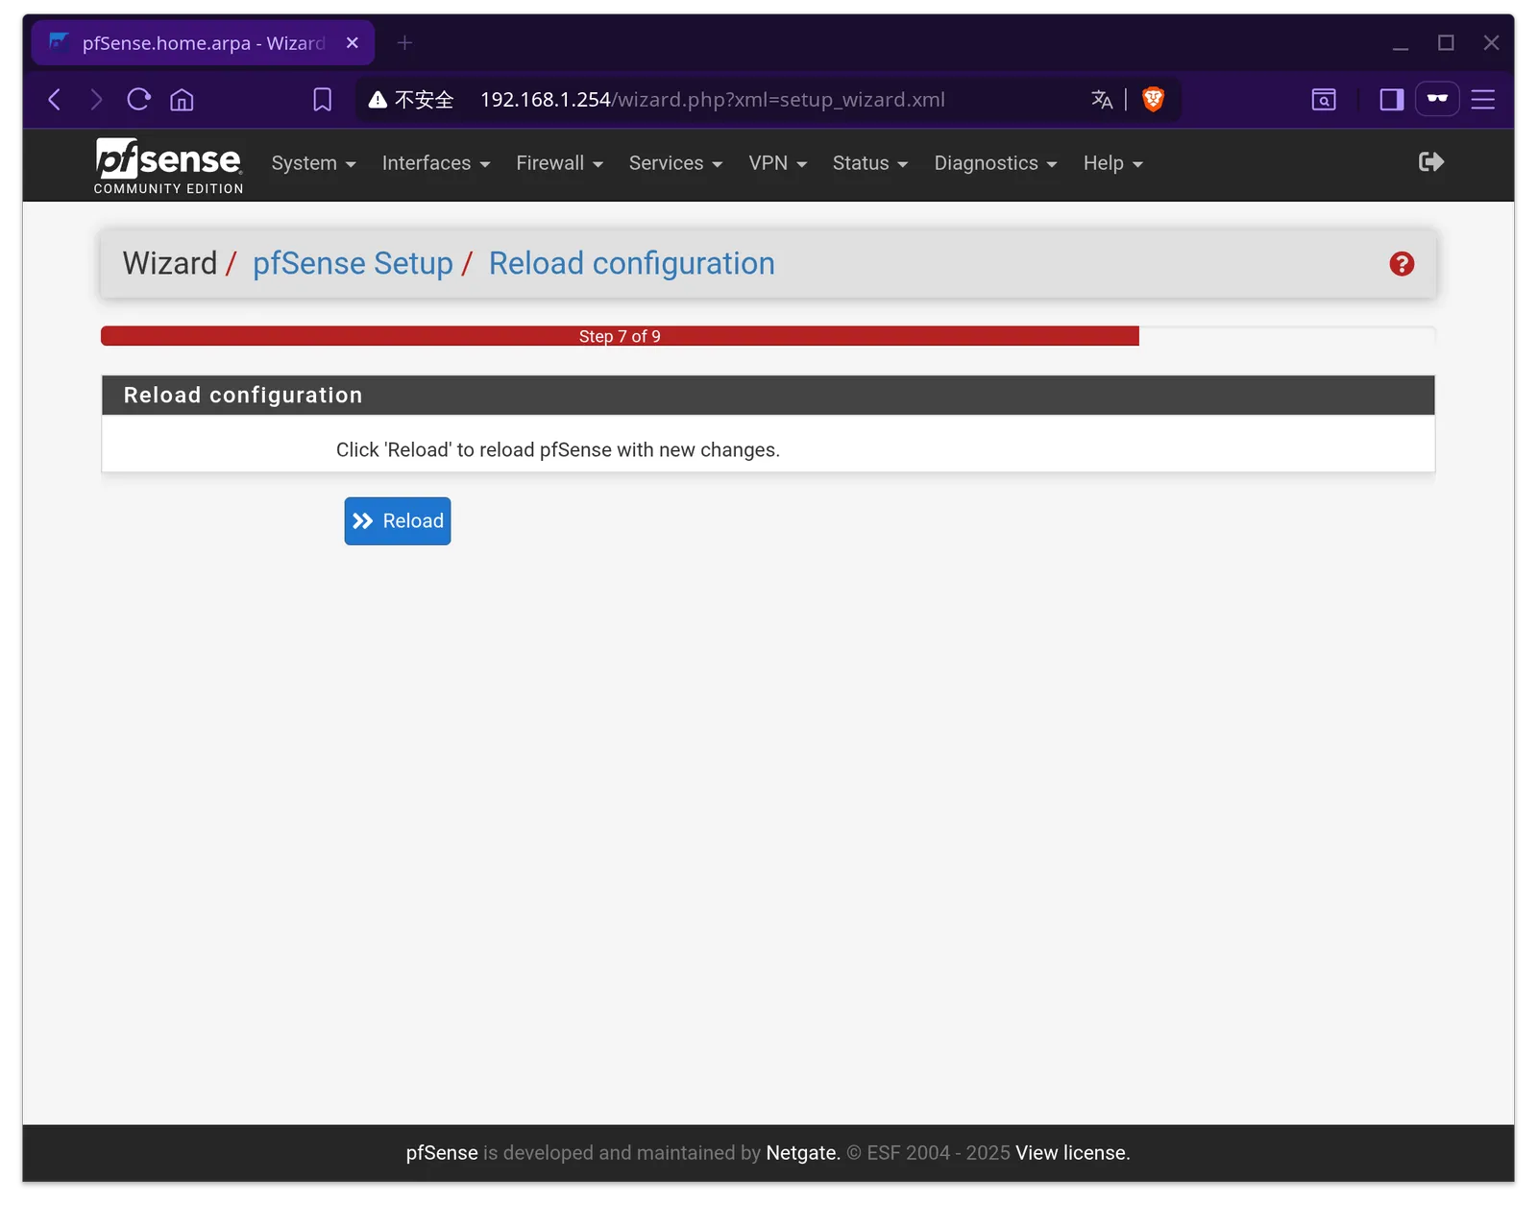Click the browser forward arrow
Screen dimensions: 1537x1227
pyautogui.click(x=96, y=100)
